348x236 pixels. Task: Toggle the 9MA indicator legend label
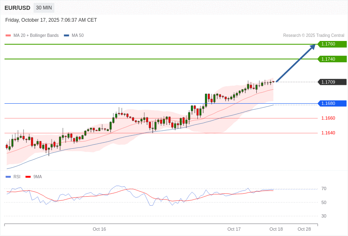click(38, 177)
